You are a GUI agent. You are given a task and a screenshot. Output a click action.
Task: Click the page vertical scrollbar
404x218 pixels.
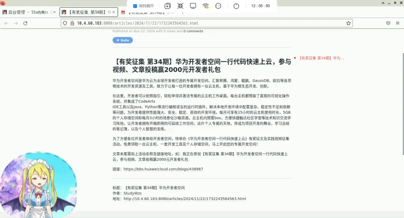403,104
